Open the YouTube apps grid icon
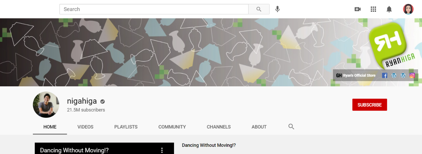This screenshot has width=422, height=154. pyautogui.click(x=373, y=9)
